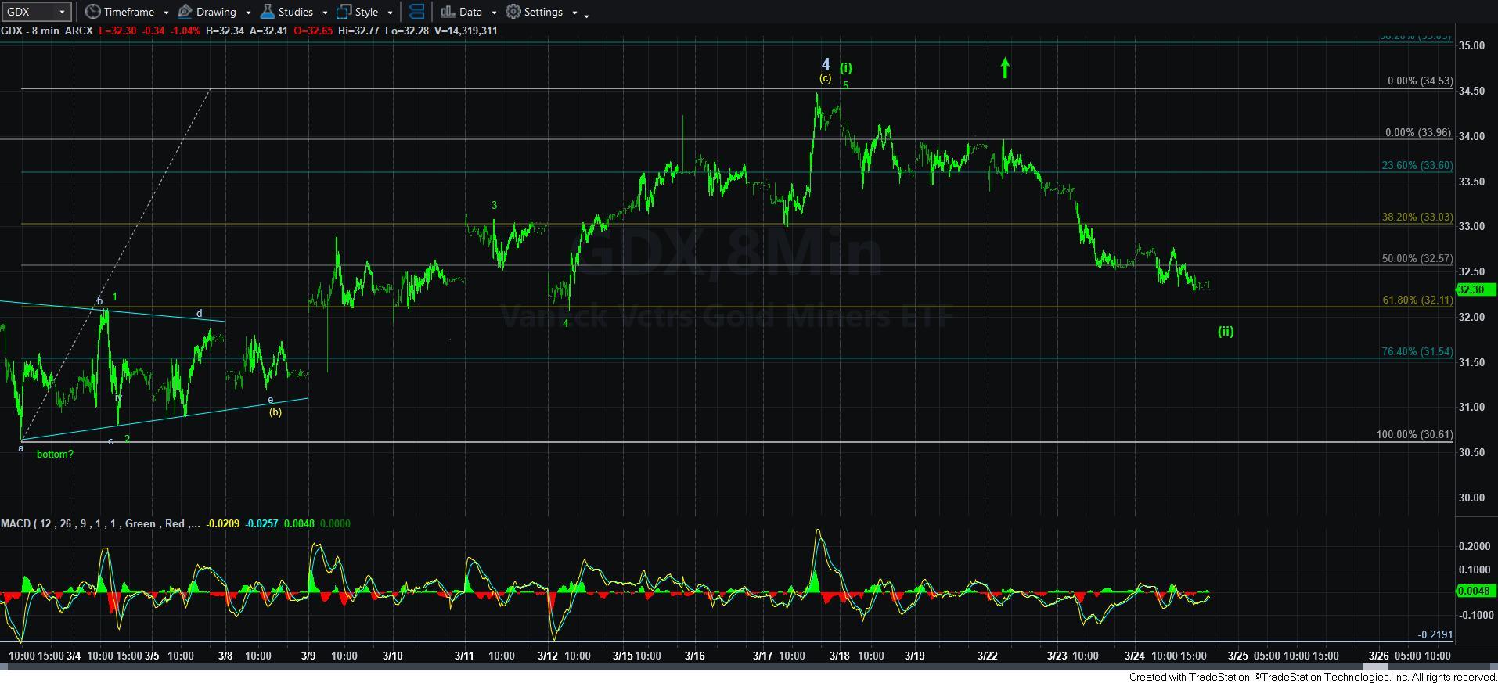Select the 100.00% (30.61) Fibonacci label
This screenshot has height=683, width=1498.
[x=1414, y=434]
